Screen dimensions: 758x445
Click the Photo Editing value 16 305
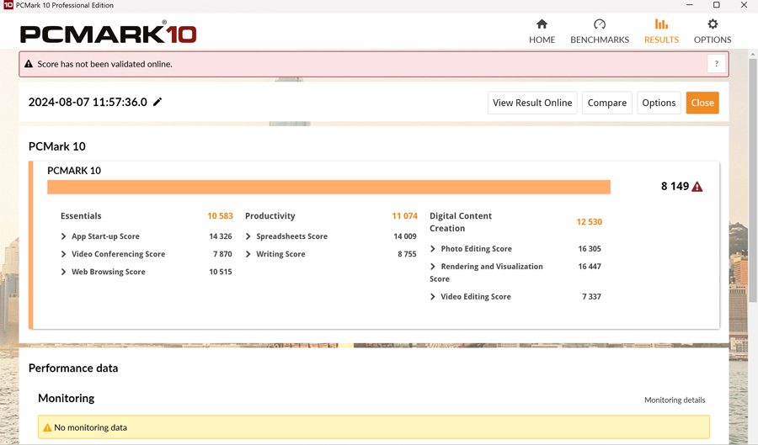coord(590,248)
